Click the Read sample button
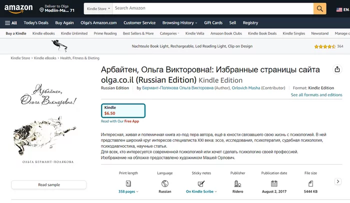This screenshot has width=350, height=203. pyautogui.click(x=49, y=185)
